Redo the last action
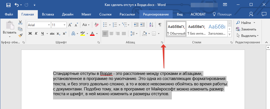This screenshot has width=270, height=109. click(x=27, y=5)
